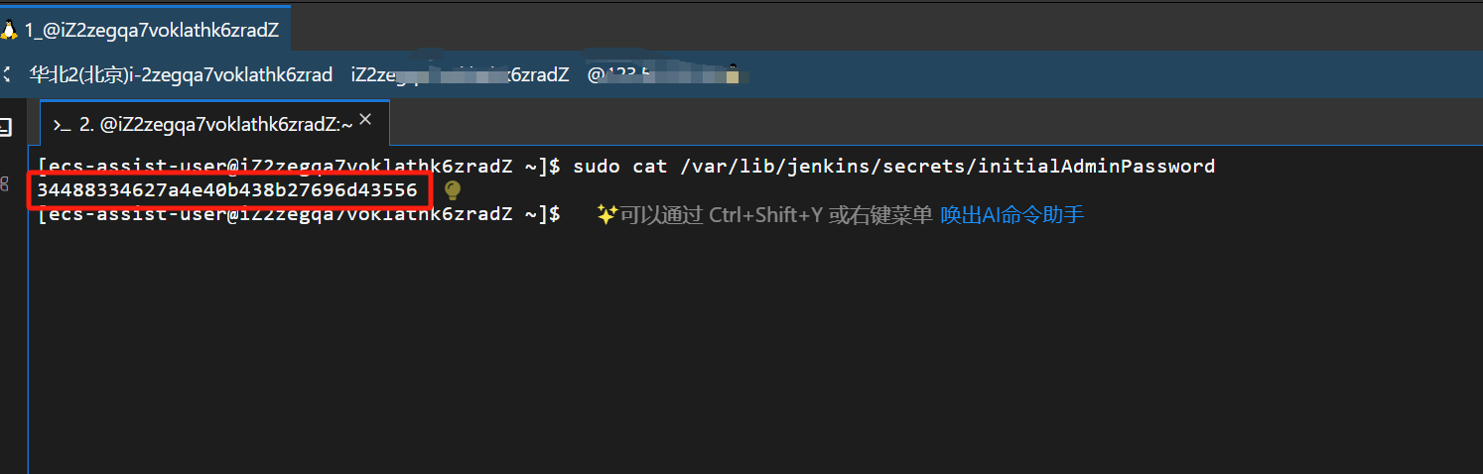This screenshot has height=474, width=1483.
Task: Click small icon after blurred IP address
Action: click(x=733, y=74)
